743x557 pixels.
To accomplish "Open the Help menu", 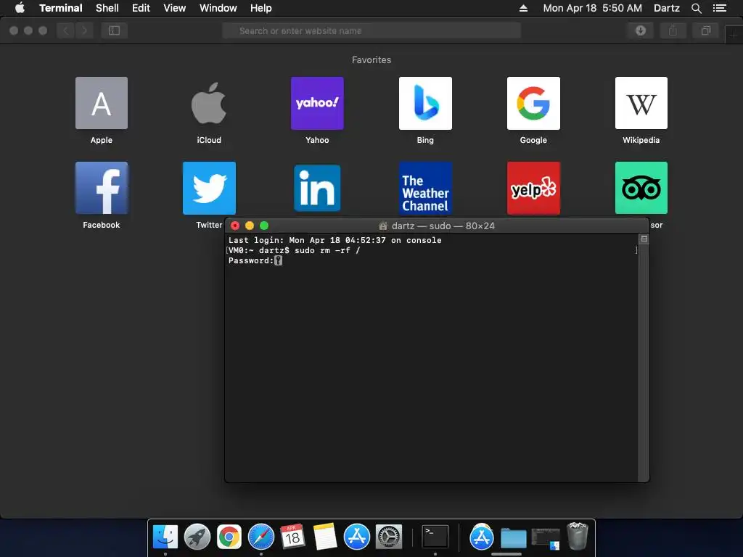I will (260, 8).
